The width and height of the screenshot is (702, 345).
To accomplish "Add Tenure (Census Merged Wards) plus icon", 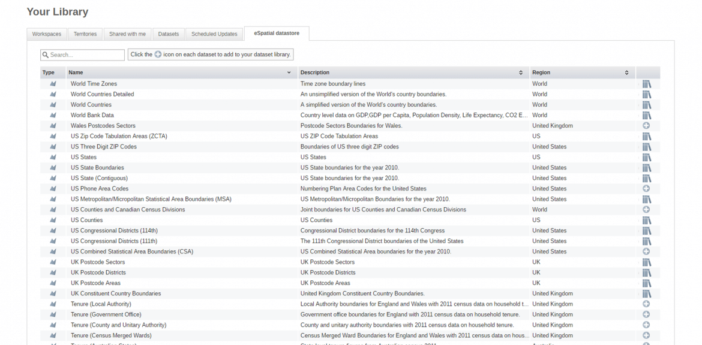I will (x=646, y=335).
